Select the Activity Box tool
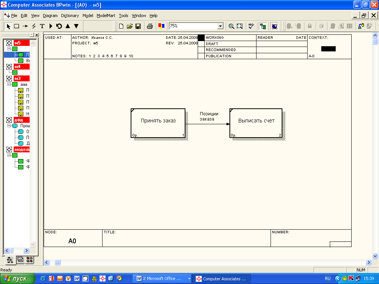 coord(17,26)
